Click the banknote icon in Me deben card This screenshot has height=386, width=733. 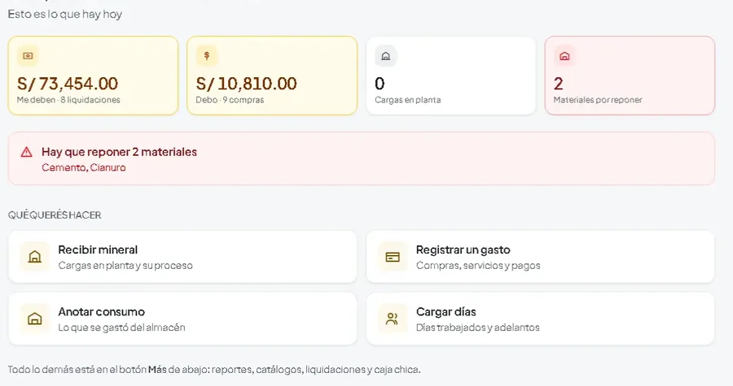pos(28,56)
